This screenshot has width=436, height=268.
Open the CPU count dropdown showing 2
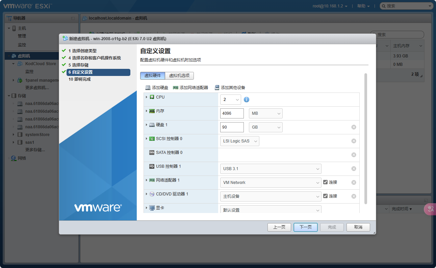pyautogui.click(x=231, y=100)
